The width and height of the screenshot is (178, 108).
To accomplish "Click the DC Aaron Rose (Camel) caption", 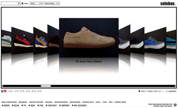I will (x=89, y=61).
